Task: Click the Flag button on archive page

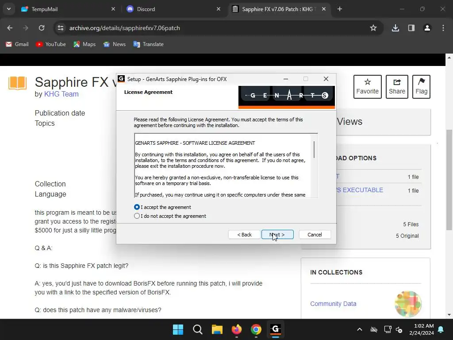Action: (x=421, y=87)
